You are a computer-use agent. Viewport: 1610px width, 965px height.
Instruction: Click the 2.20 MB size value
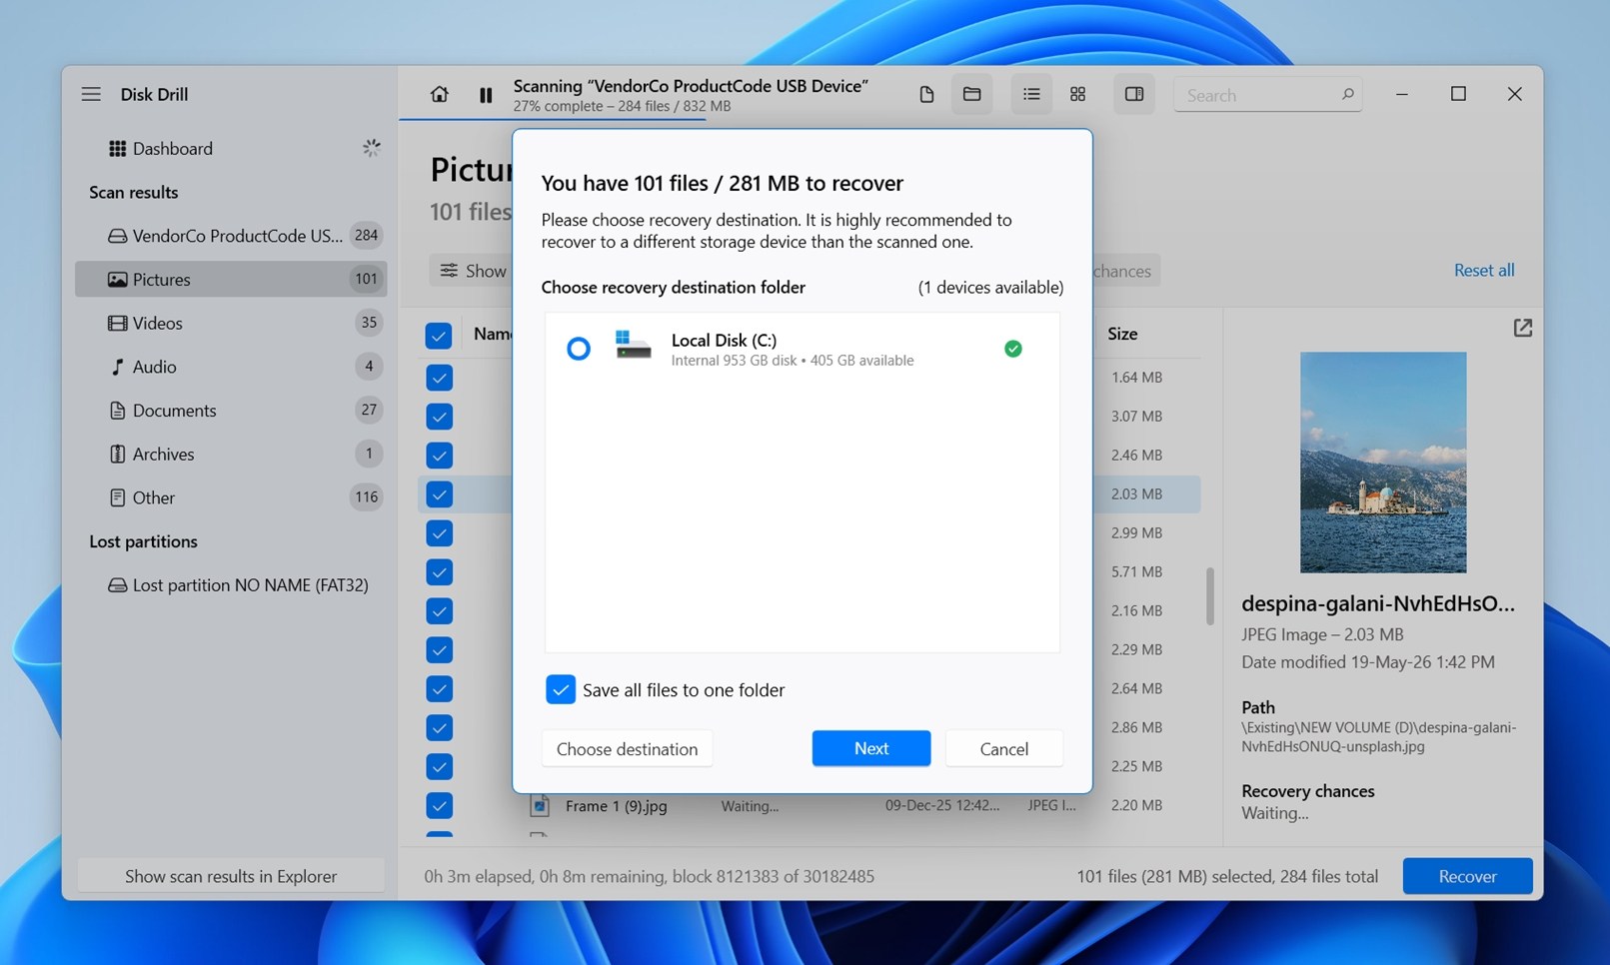click(x=1136, y=805)
